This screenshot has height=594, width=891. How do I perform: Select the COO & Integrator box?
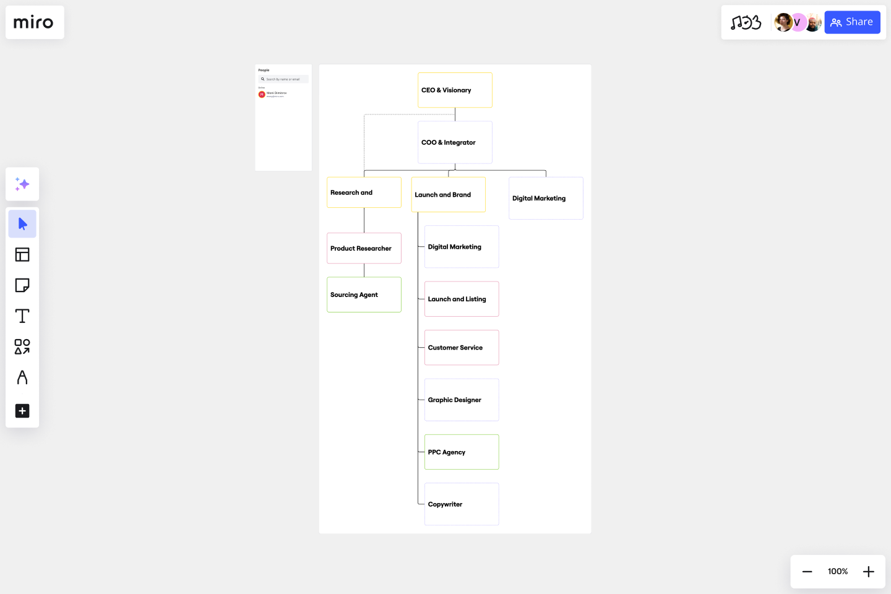click(455, 142)
